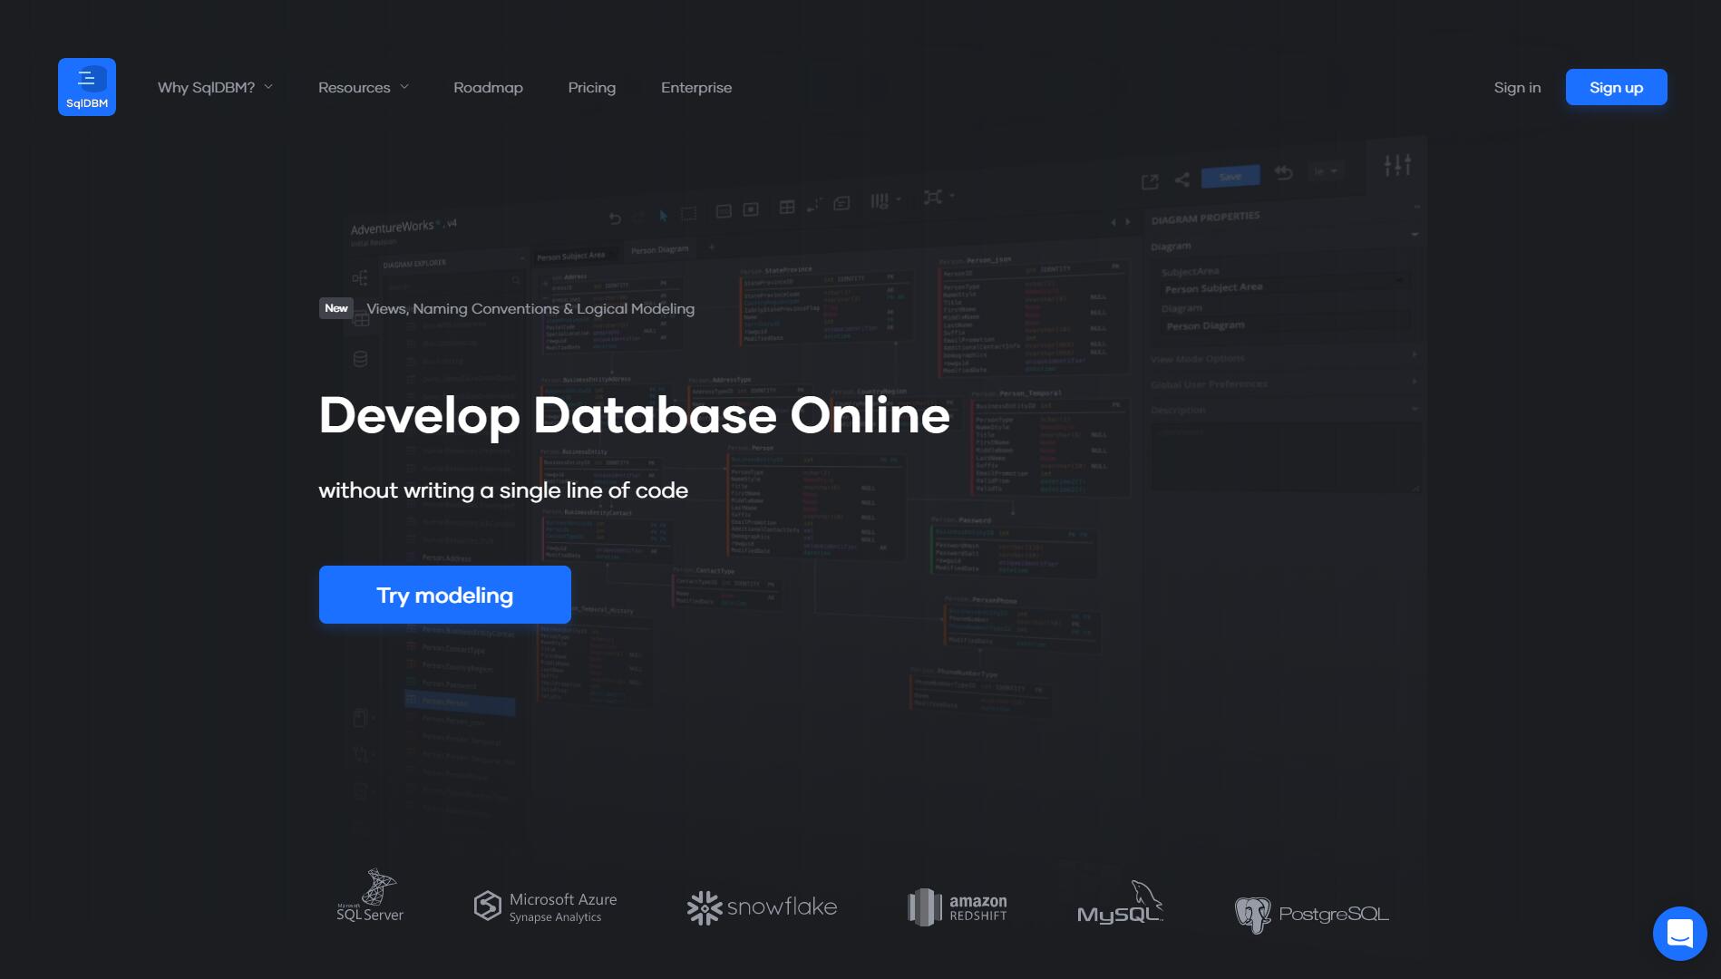The height and width of the screenshot is (979, 1721).
Task: Expand the Resources dropdown menu
Action: tap(363, 87)
